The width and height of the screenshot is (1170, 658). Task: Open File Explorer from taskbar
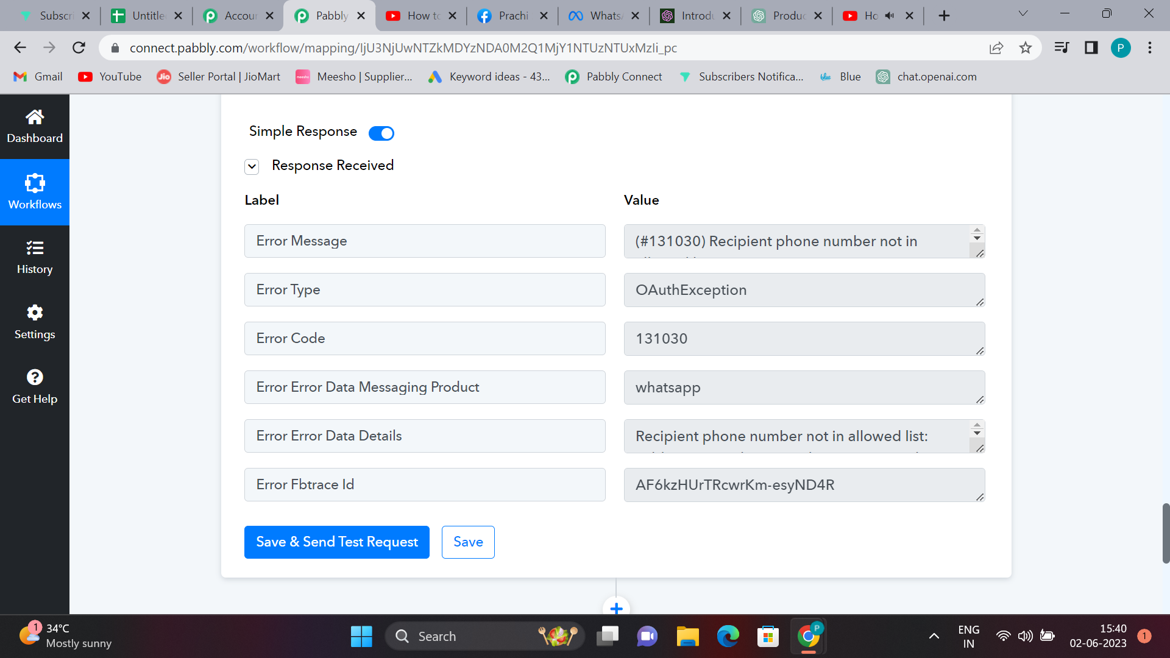[687, 636]
